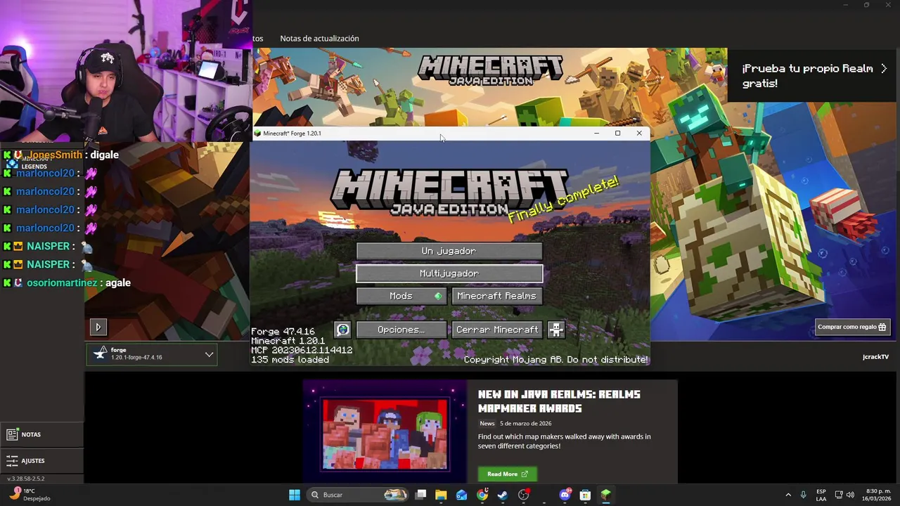Click the jcrackTV account name
900x506 pixels.
click(876, 357)
